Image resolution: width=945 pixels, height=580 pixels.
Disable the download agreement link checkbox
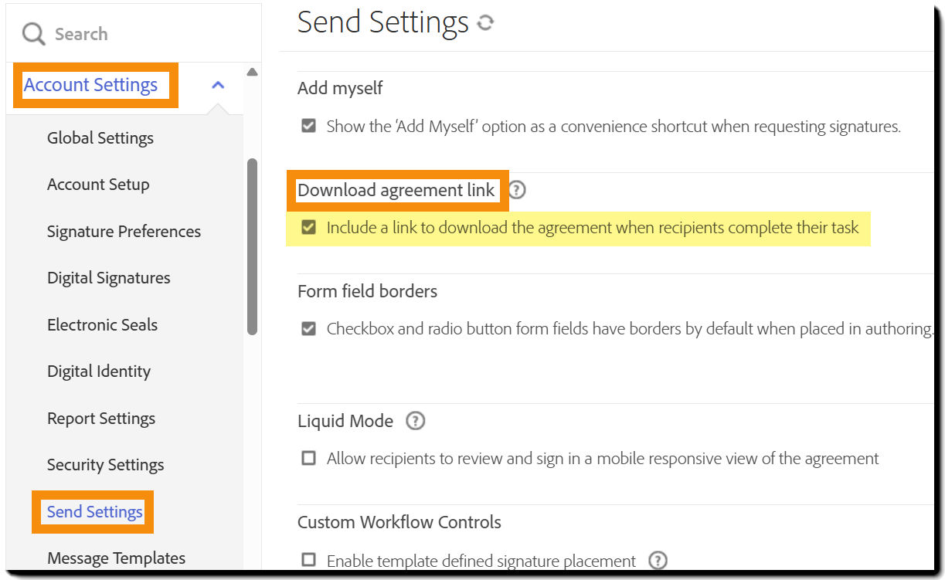coord(308,228)
